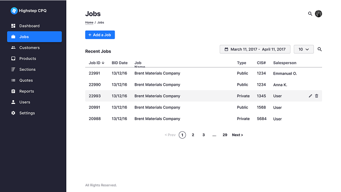Viewport: 341px width, 192px height.
Task: Jump to page 29 in pagination
Action: pyautogui.click(x=225, y=135)
